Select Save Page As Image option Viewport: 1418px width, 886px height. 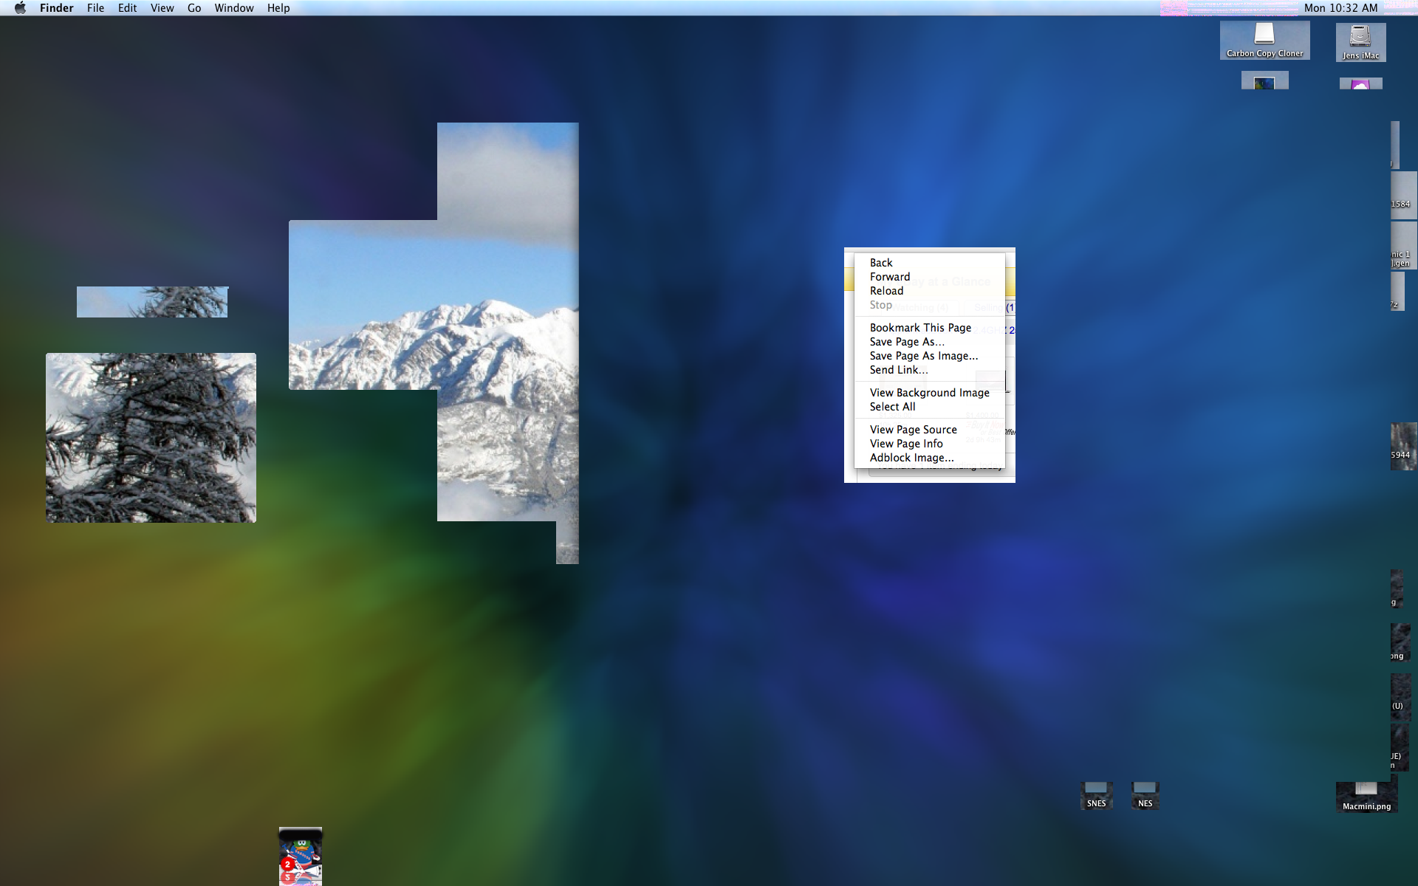923,356
